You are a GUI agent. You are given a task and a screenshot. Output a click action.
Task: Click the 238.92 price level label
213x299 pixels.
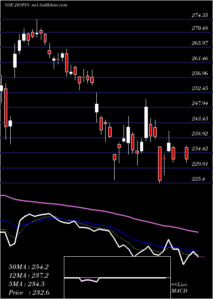[200, 133]
